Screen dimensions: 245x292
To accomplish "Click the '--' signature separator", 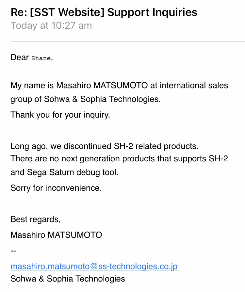I will 13,251.
